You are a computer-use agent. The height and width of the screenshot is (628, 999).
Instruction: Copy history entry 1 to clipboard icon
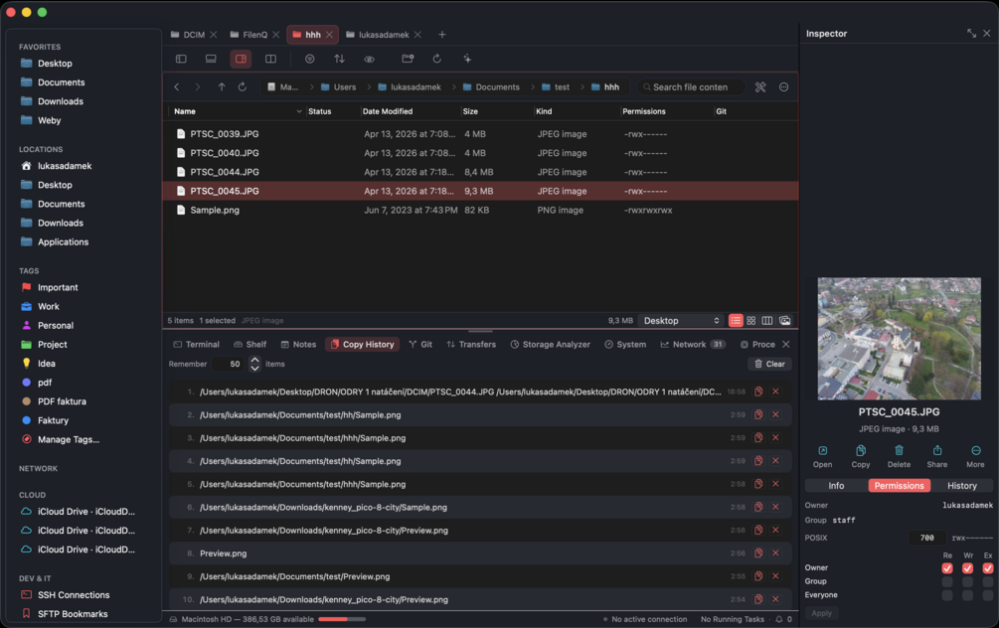(x=758, y=392)
